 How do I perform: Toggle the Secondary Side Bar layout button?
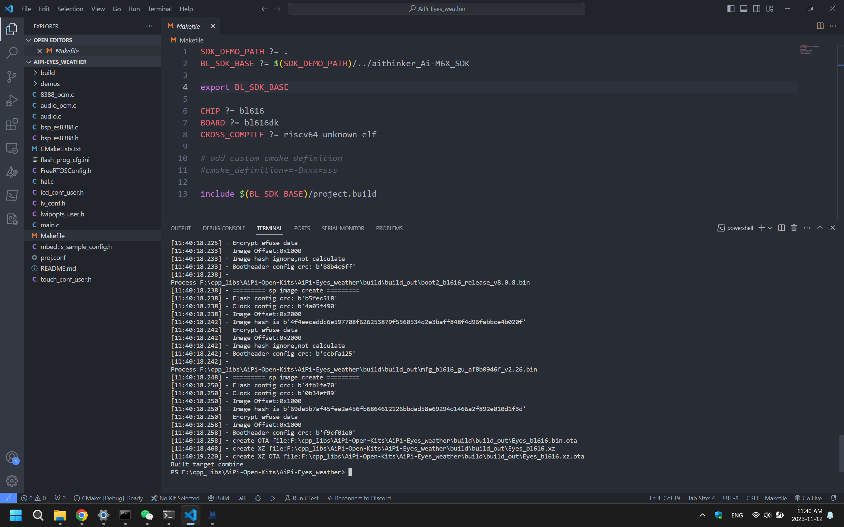[x=756, y=9]
